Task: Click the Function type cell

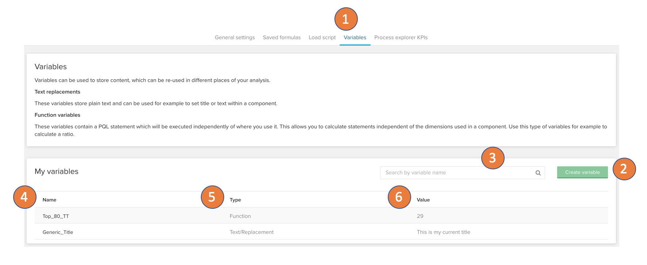Action: tap(240, 216)
